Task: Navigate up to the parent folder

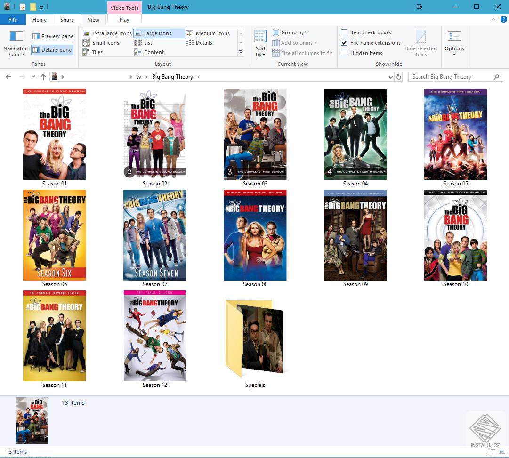Action: click(x=43, y=77)
